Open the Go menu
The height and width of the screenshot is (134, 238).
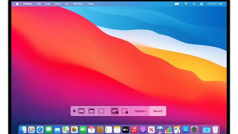point(67,4)
